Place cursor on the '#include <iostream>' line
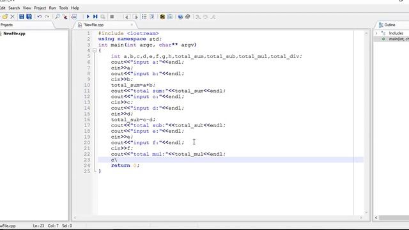This screenshot has height=230, width=409. click(128, 33)
